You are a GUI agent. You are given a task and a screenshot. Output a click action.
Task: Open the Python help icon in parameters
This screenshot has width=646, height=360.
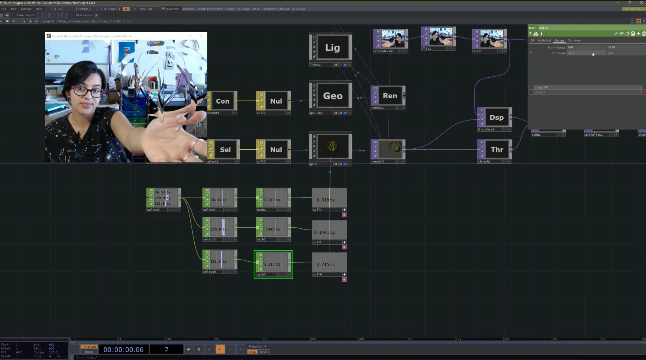click(536, 34)
